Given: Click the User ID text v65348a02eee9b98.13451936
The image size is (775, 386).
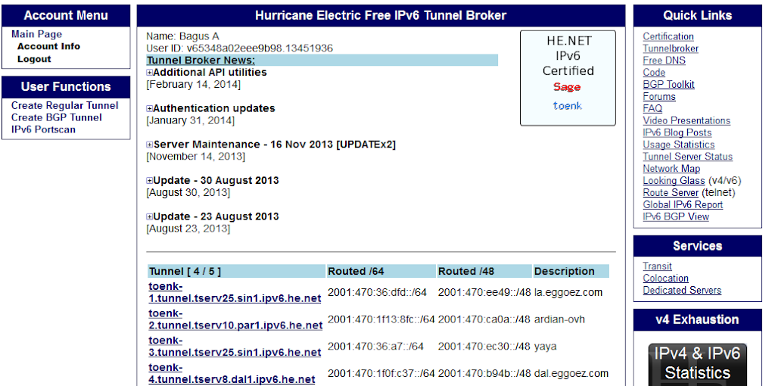Looking at the screenshot, I should (x=260, y=48).
